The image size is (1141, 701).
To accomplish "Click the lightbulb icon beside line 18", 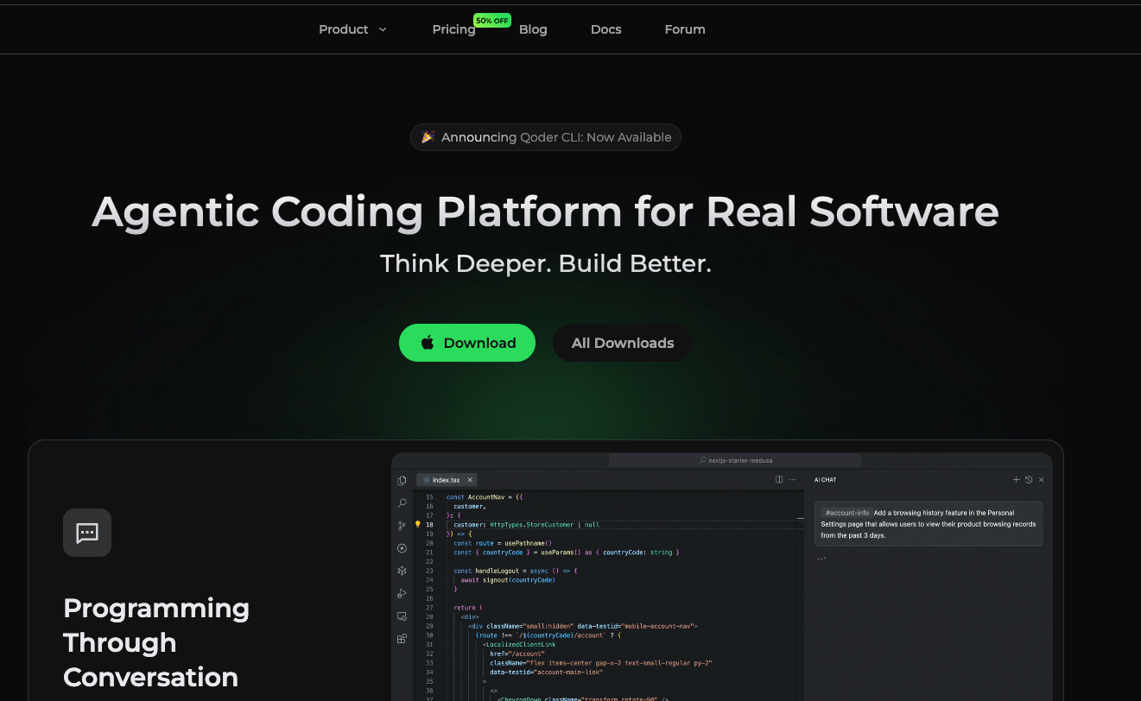I will pyautogui.click(x=418, y=524).
